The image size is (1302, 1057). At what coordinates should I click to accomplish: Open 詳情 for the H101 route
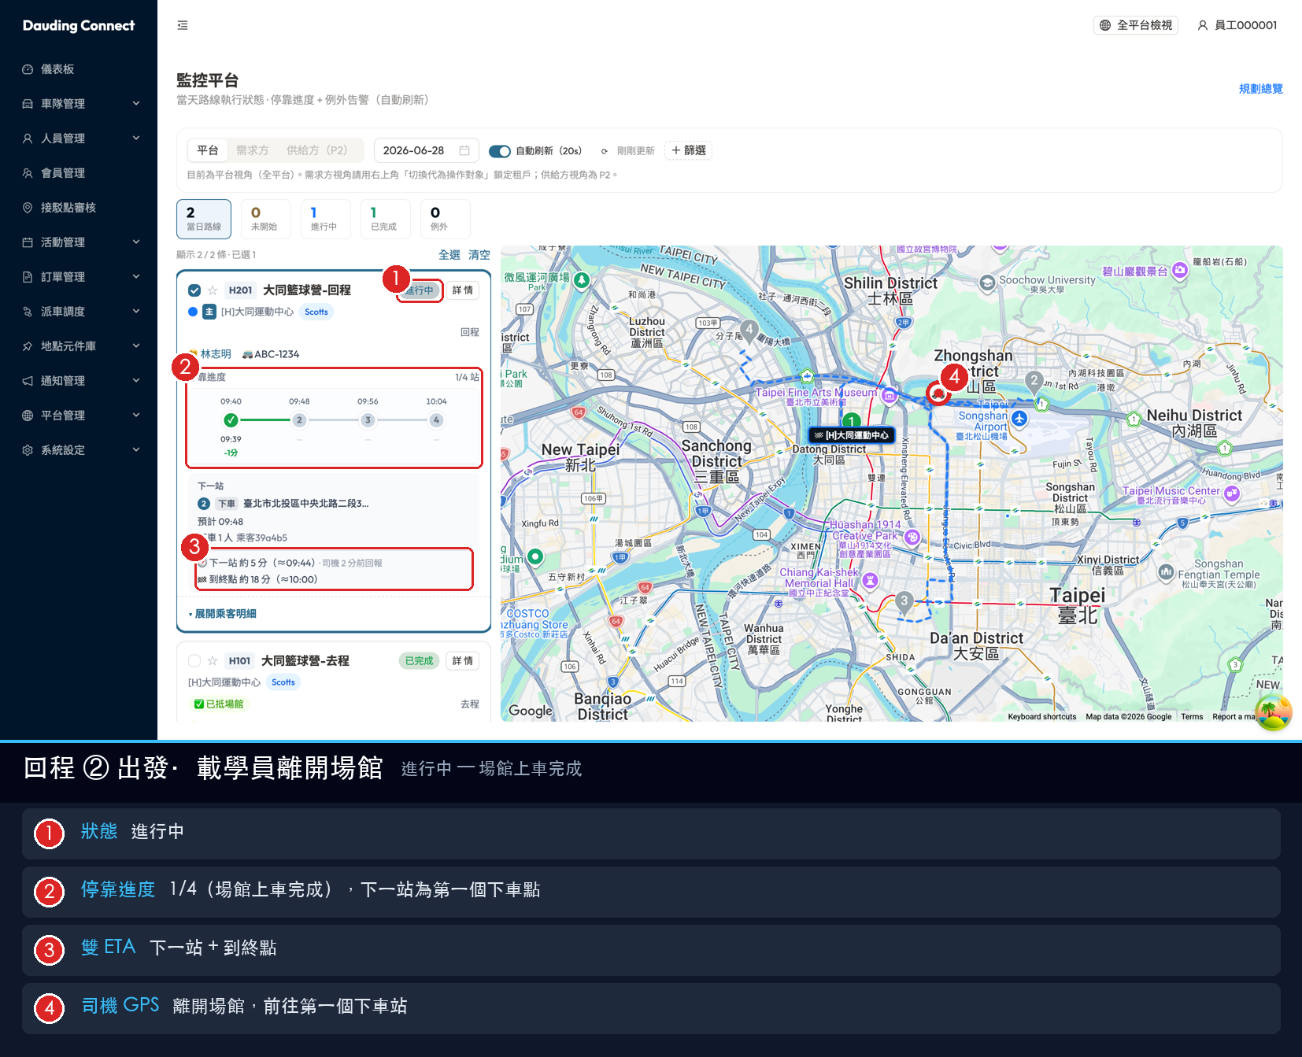[x=463, y=661]
